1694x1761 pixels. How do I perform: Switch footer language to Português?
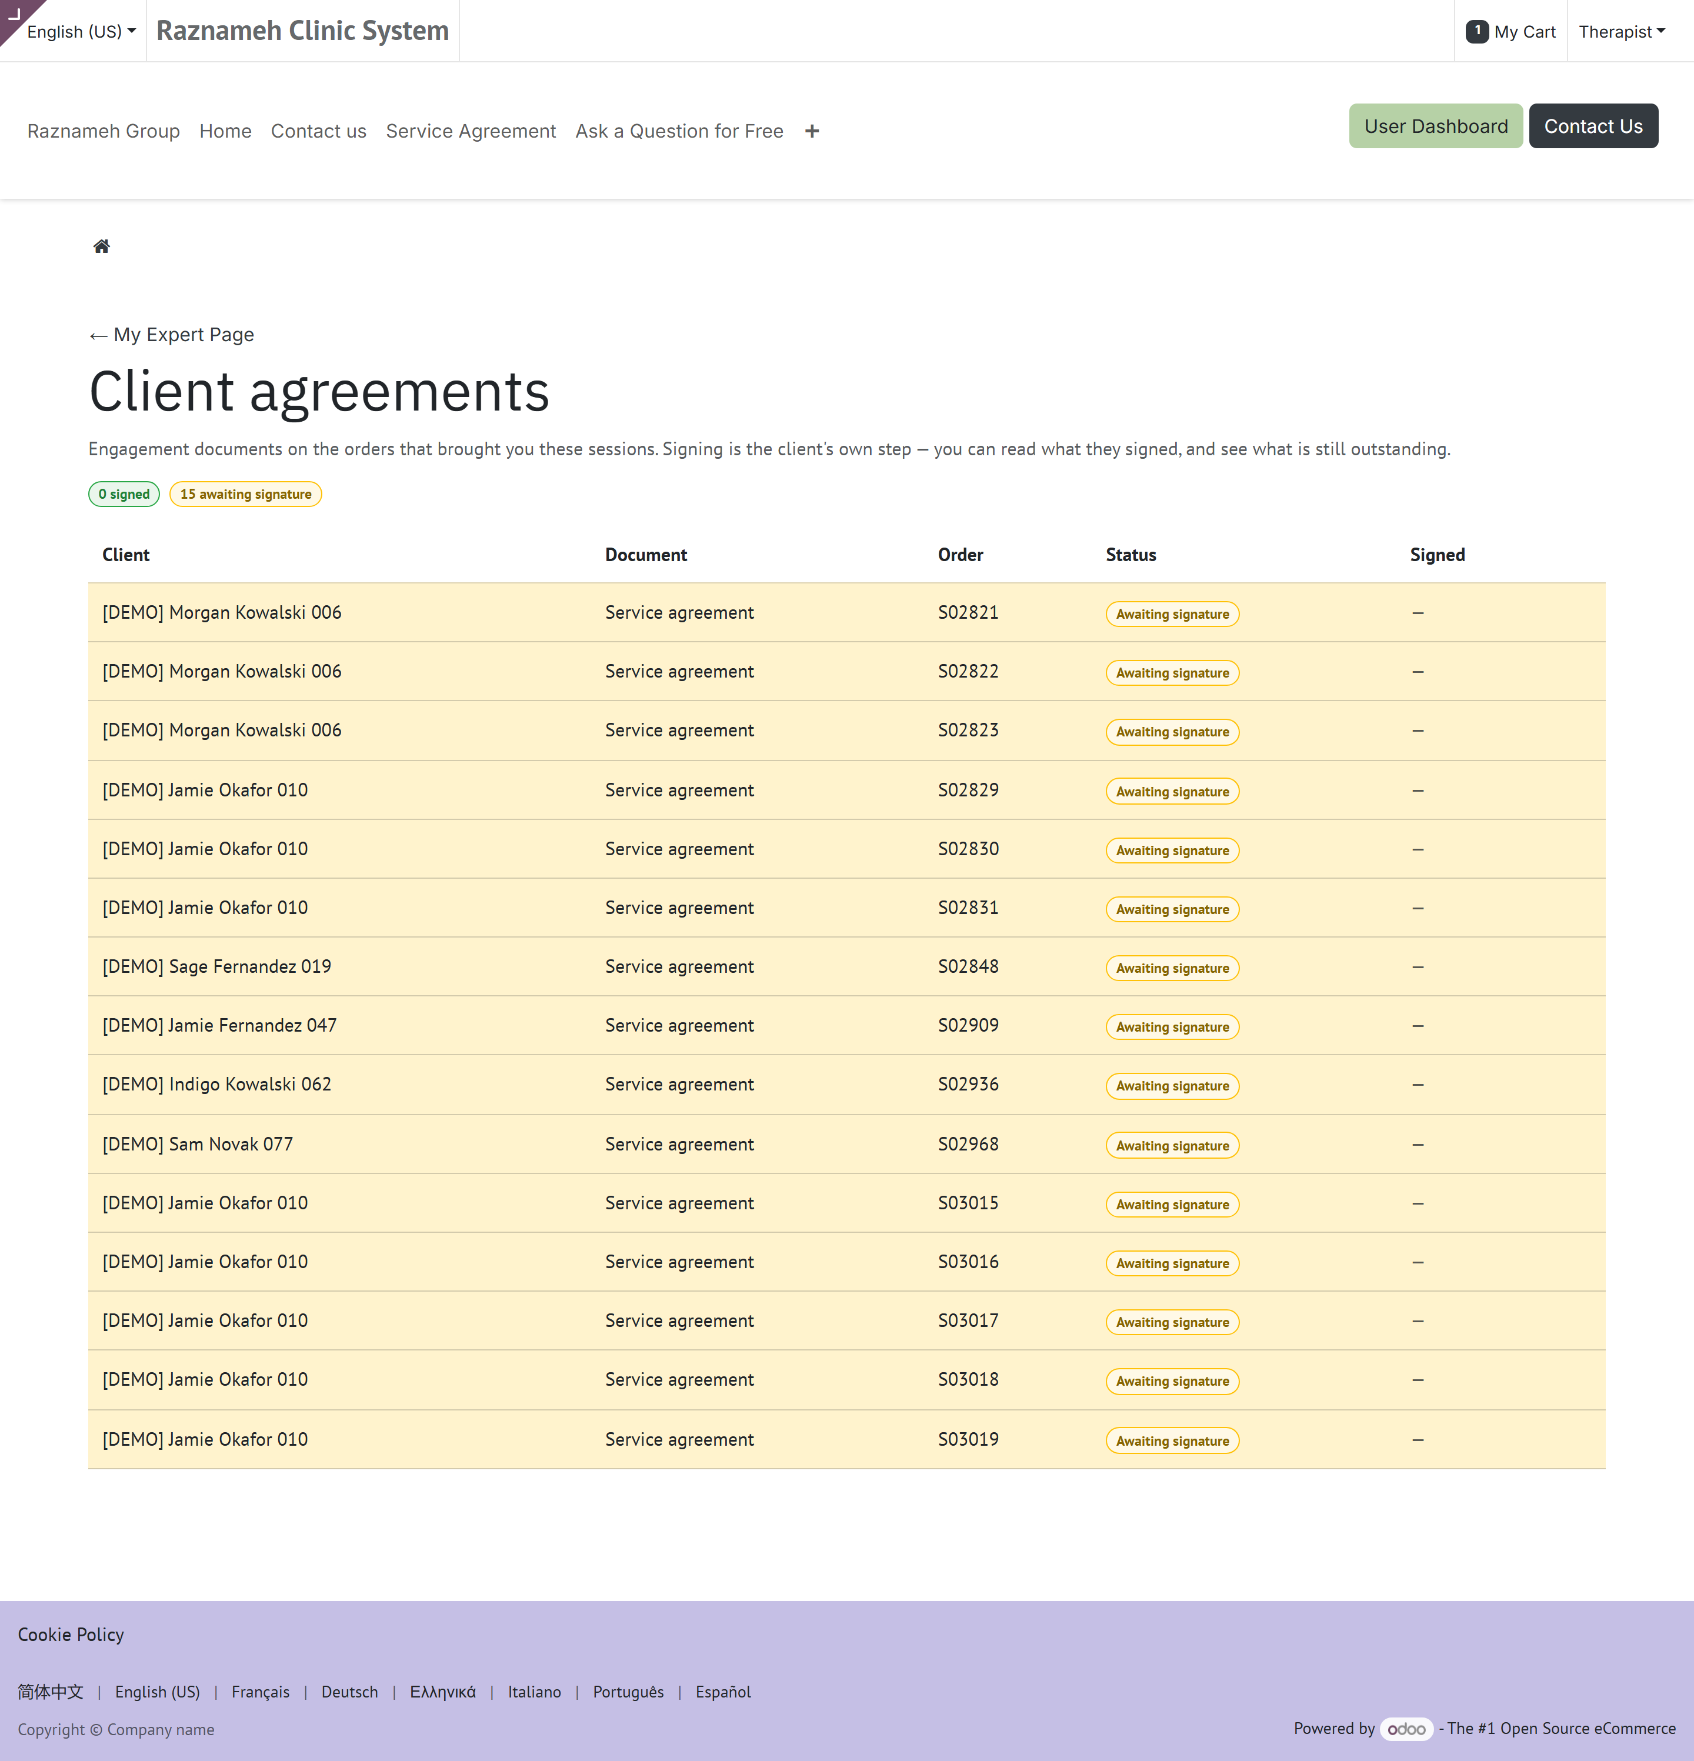click(x=628, y=1692)
